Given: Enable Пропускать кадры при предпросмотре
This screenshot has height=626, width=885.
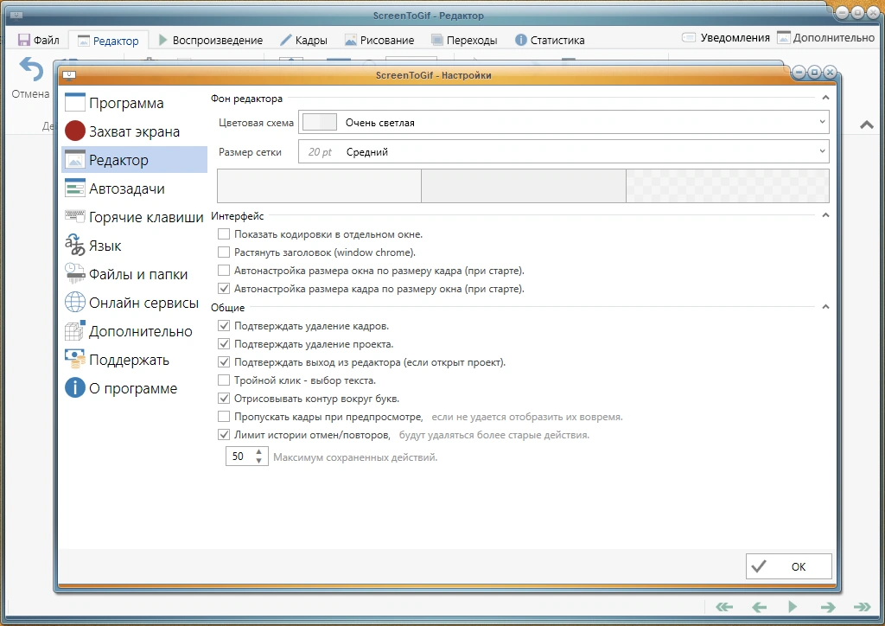Looking at the screenshot, I should point(224,417).
